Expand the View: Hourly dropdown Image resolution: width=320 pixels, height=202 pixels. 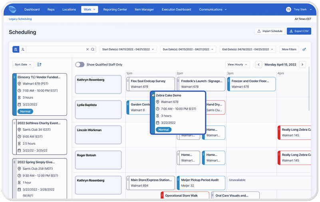pyautogui.click(x=237, y=64)
